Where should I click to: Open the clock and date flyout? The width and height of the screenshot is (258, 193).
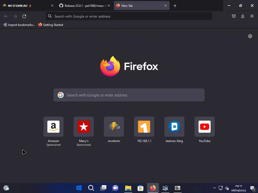pos(239,188)
